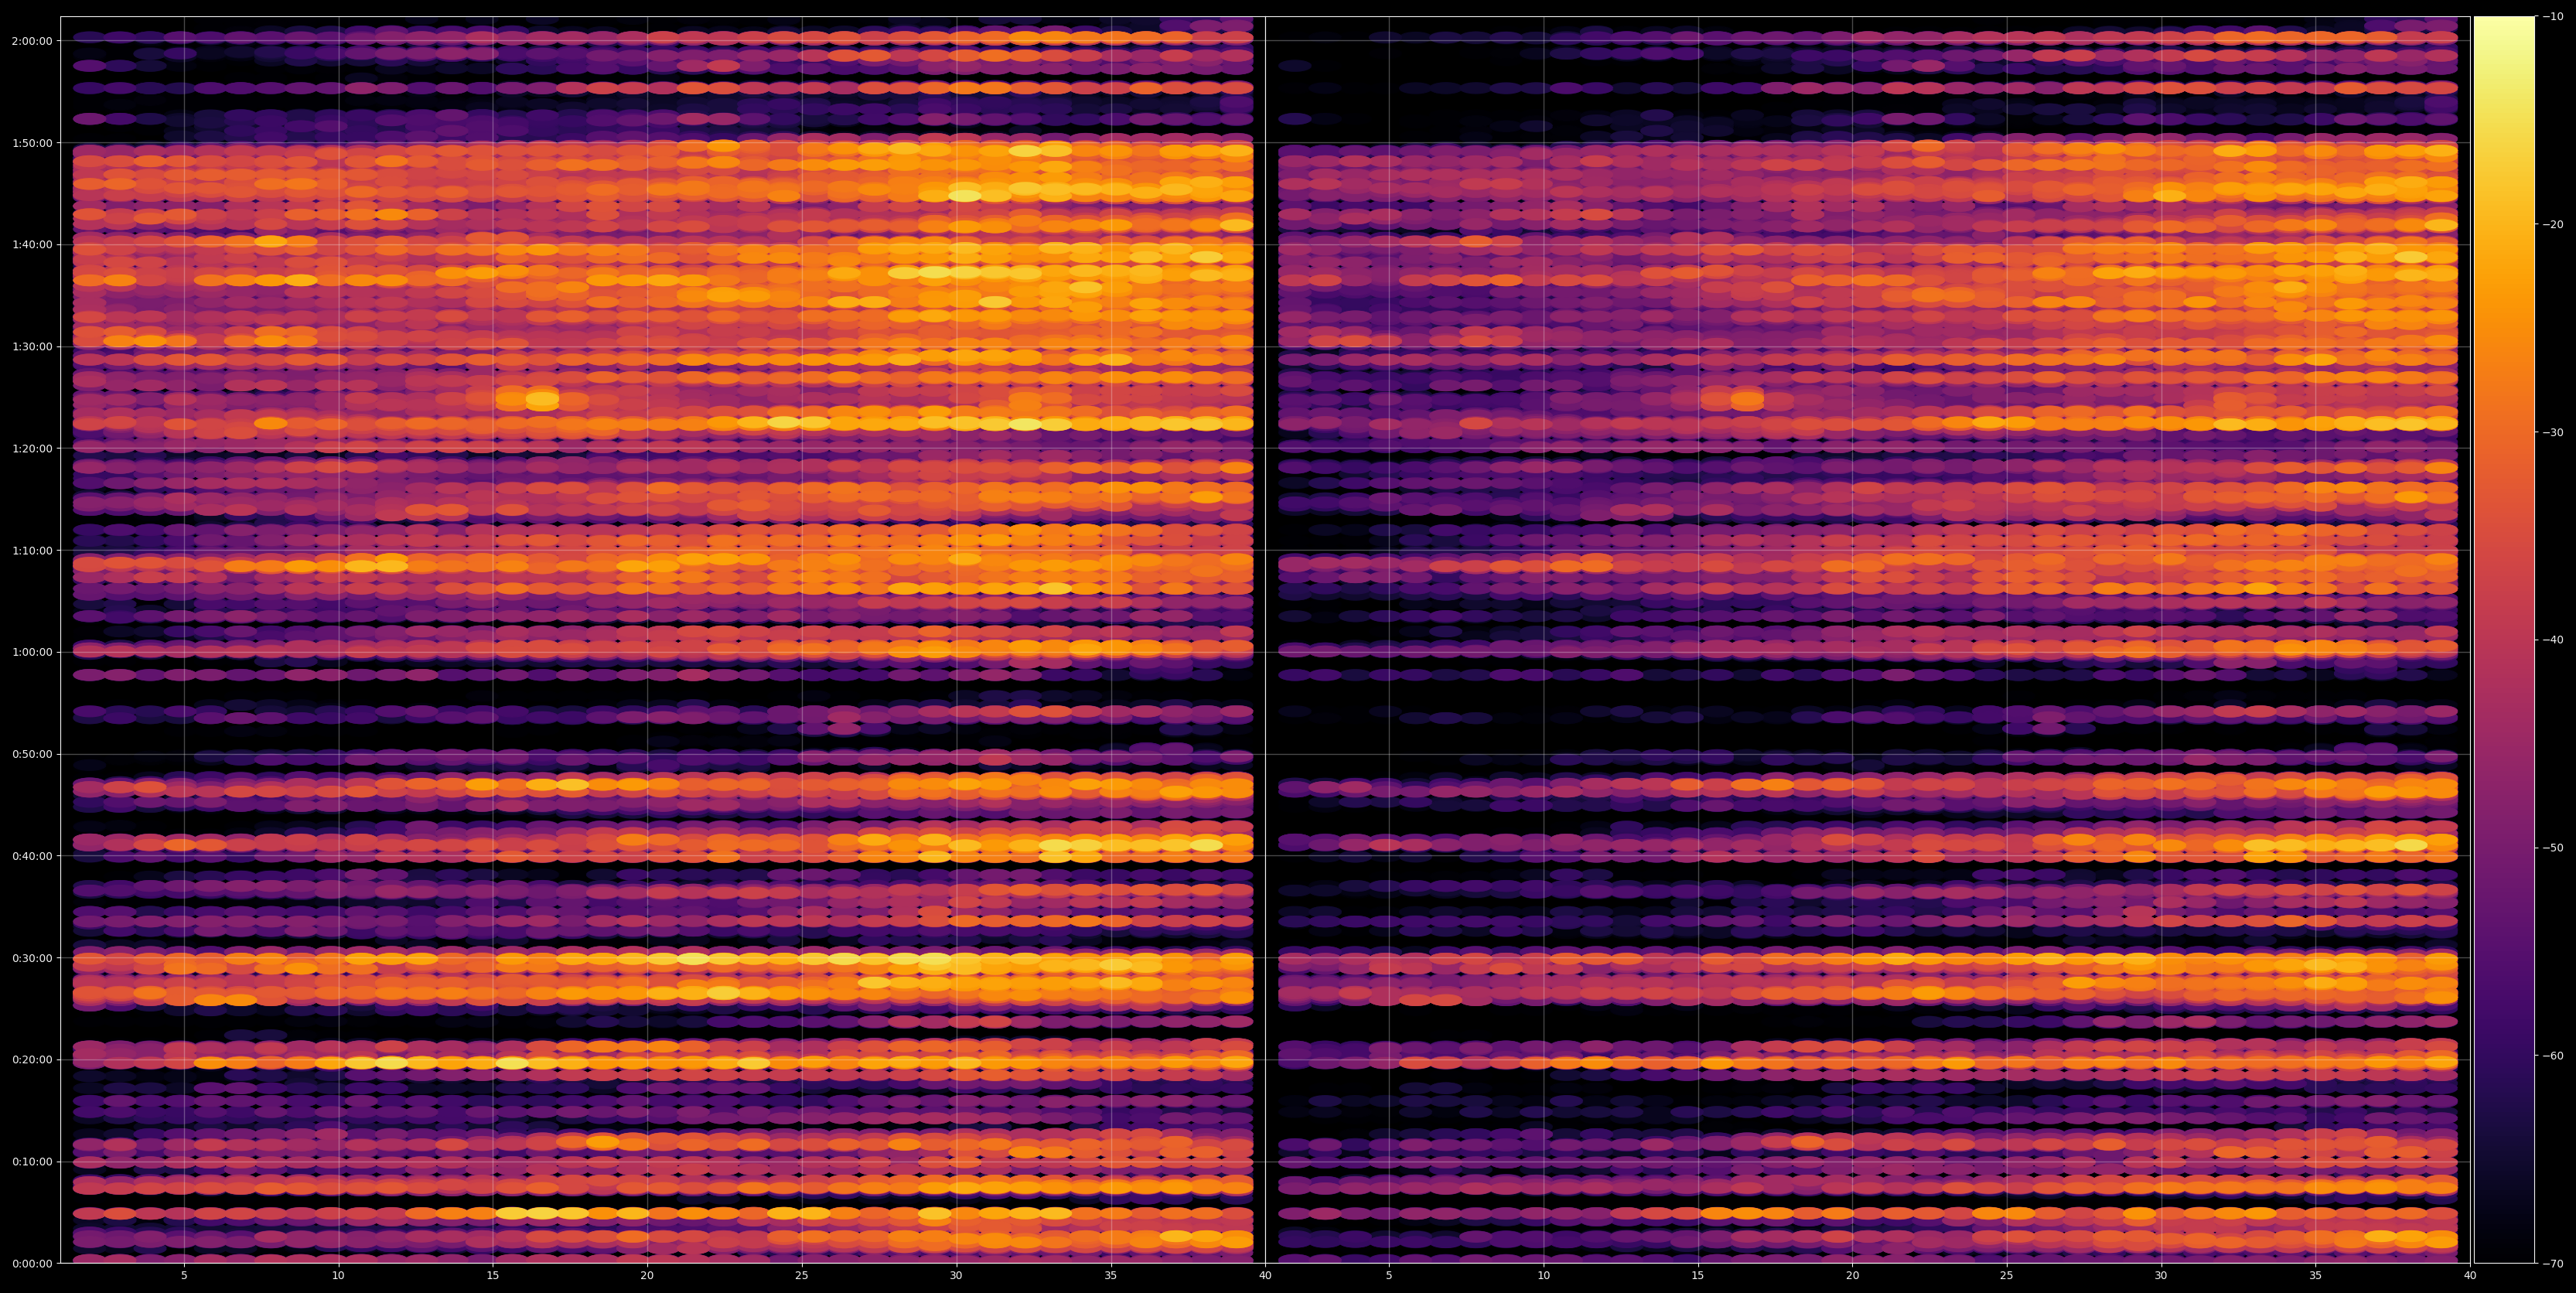2576x1293 pixels.
Task: Click x-axis tick 25 of first heatmap
Action: pos(802,1276)
